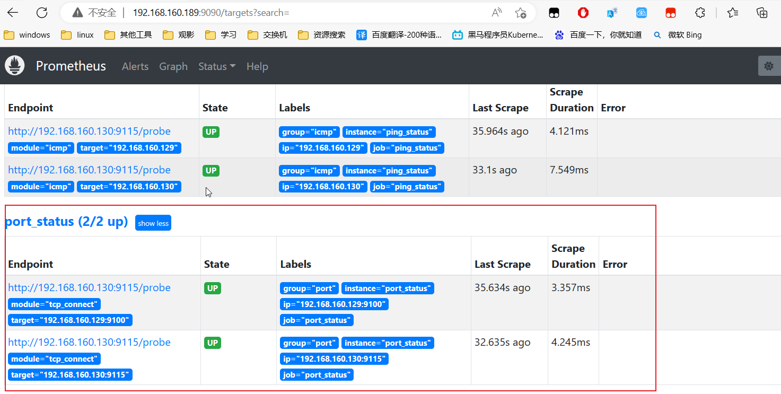Click target="192.168.160.130" endpoint badge
781x394 pixels.
(x=129, y=187)
